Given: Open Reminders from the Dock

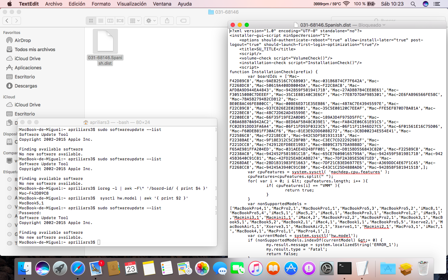Looking at the screenshot, I should click(167, 268).
